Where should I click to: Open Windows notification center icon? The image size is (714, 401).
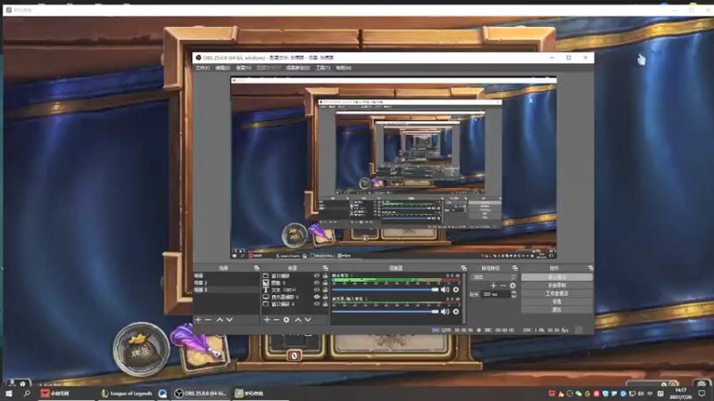tap(702, 393)
